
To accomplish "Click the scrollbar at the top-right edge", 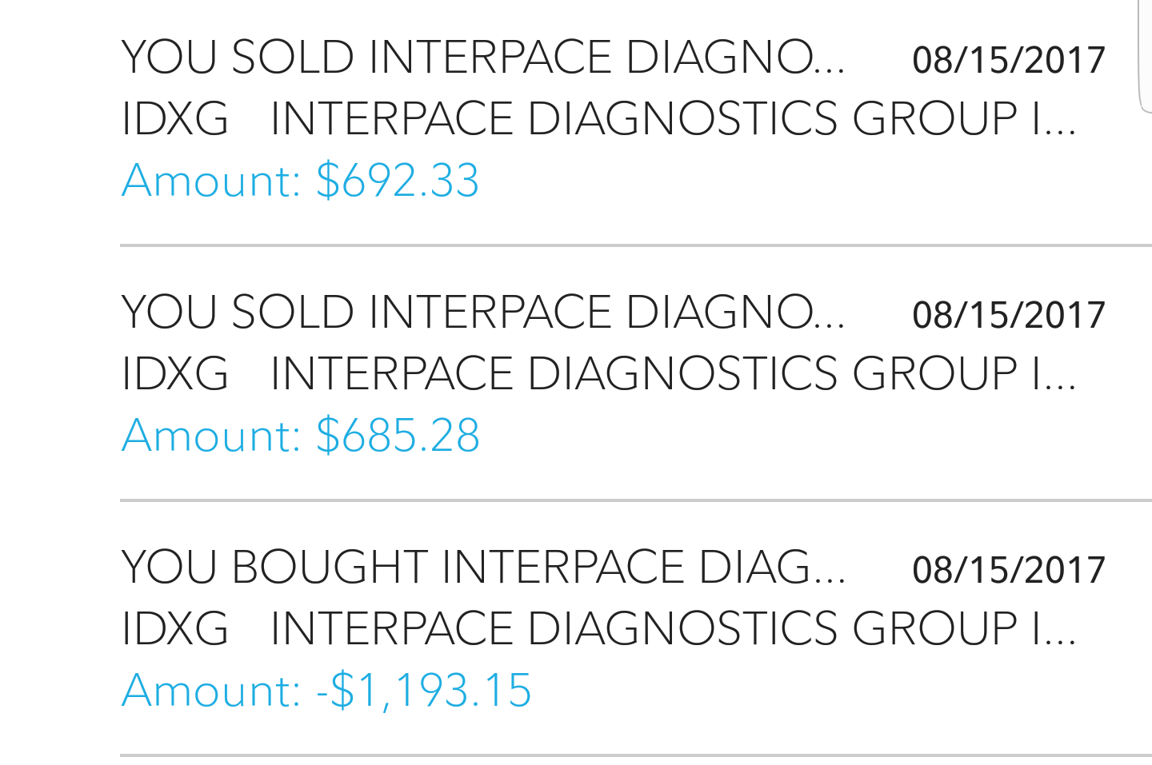I will pos(1145,56).
